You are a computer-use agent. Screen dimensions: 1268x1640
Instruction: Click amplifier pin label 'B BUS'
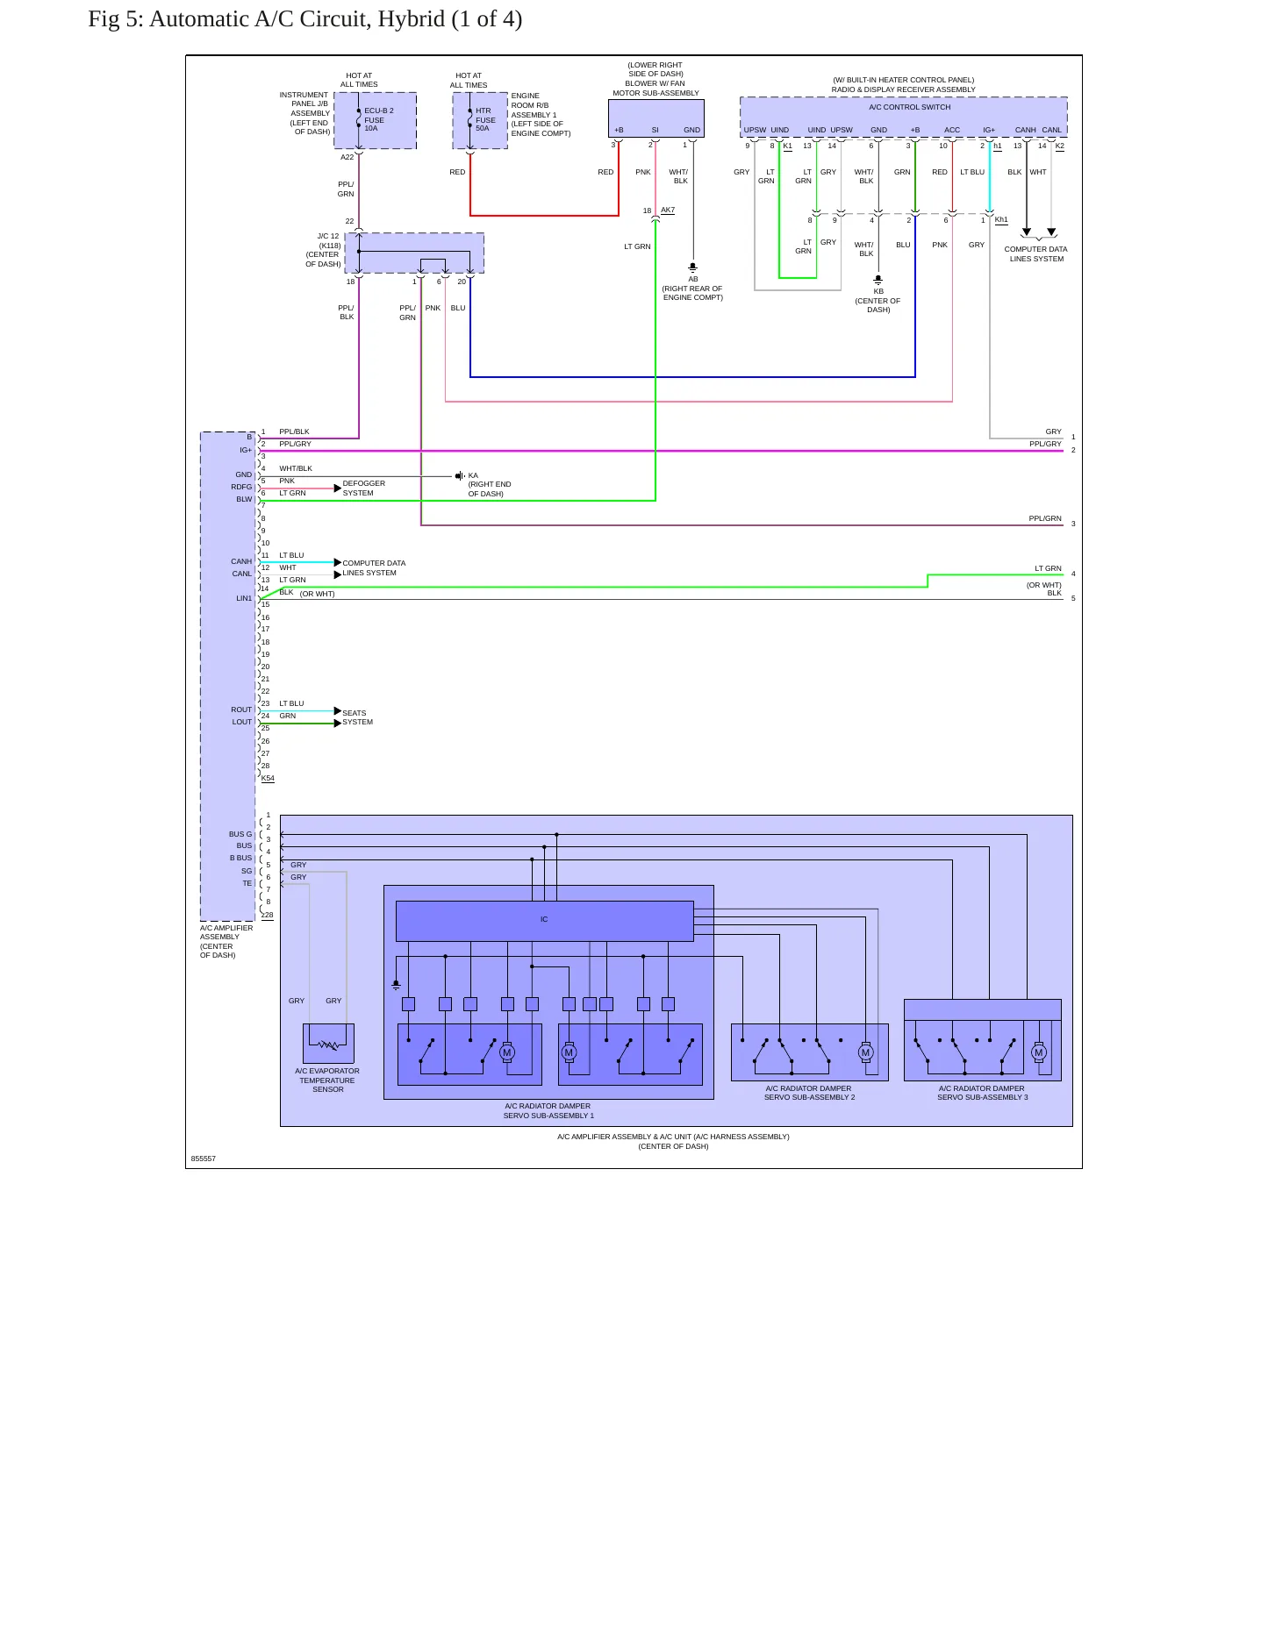[x=241, y=858]
